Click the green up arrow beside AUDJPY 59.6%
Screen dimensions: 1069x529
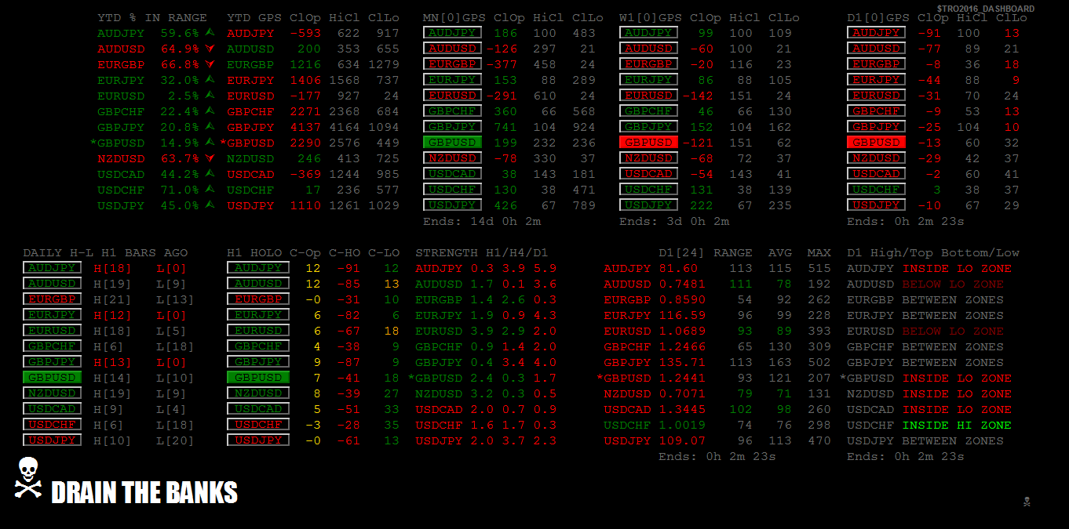tap(210, 33)
